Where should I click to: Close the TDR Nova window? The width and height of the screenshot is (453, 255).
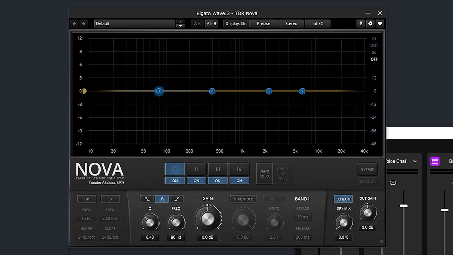(x=380, y=13)
